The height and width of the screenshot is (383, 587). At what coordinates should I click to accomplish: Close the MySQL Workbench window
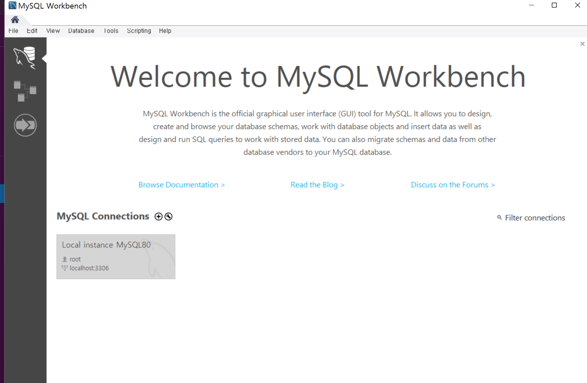(x=577, y=5)
